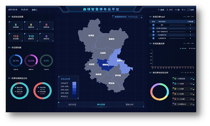Click the 80%以上 color swatch in legend
The width and height of the screenshot is (210, 126).
[x=74, y=96]
